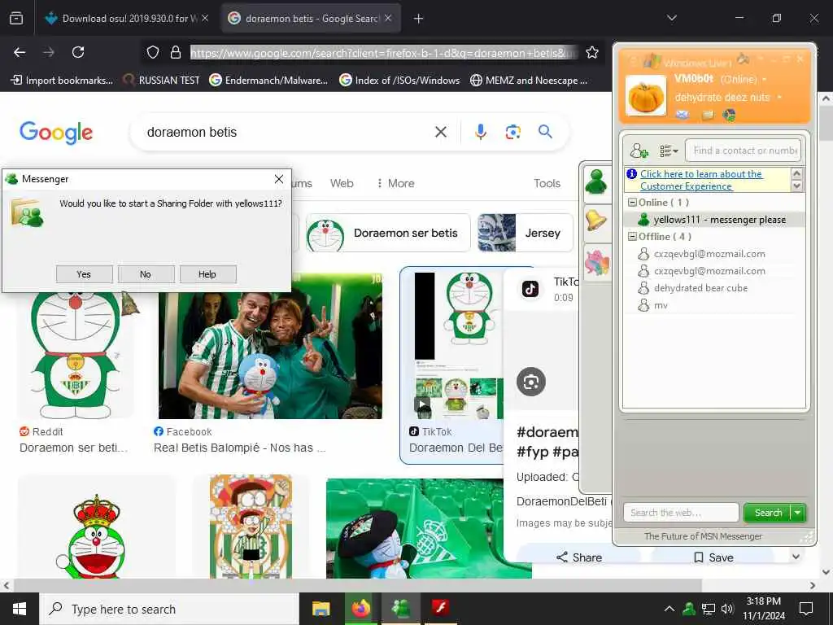
Task: Click the site security padlock icon
Action: tap(176, 52)
